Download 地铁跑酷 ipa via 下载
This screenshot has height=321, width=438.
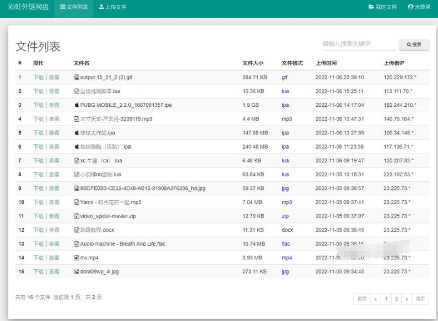pyautogui.click(x=38, y=146)
